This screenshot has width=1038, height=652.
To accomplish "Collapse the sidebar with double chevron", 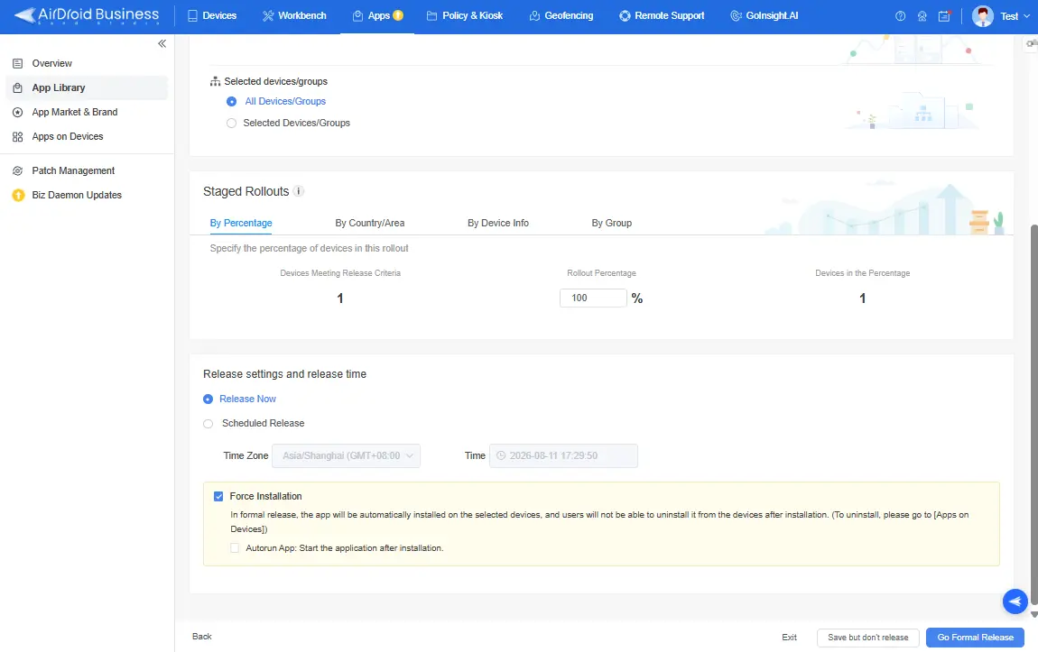I will click(162, 43).
